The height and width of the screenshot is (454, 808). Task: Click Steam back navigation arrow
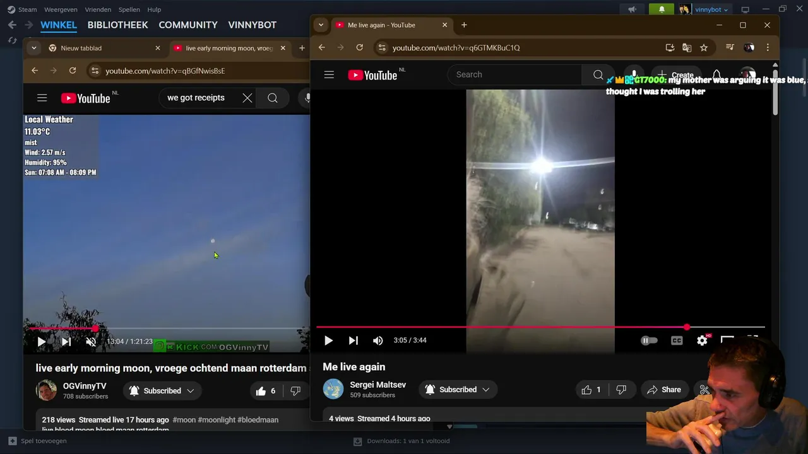click(x=12, y=25)
